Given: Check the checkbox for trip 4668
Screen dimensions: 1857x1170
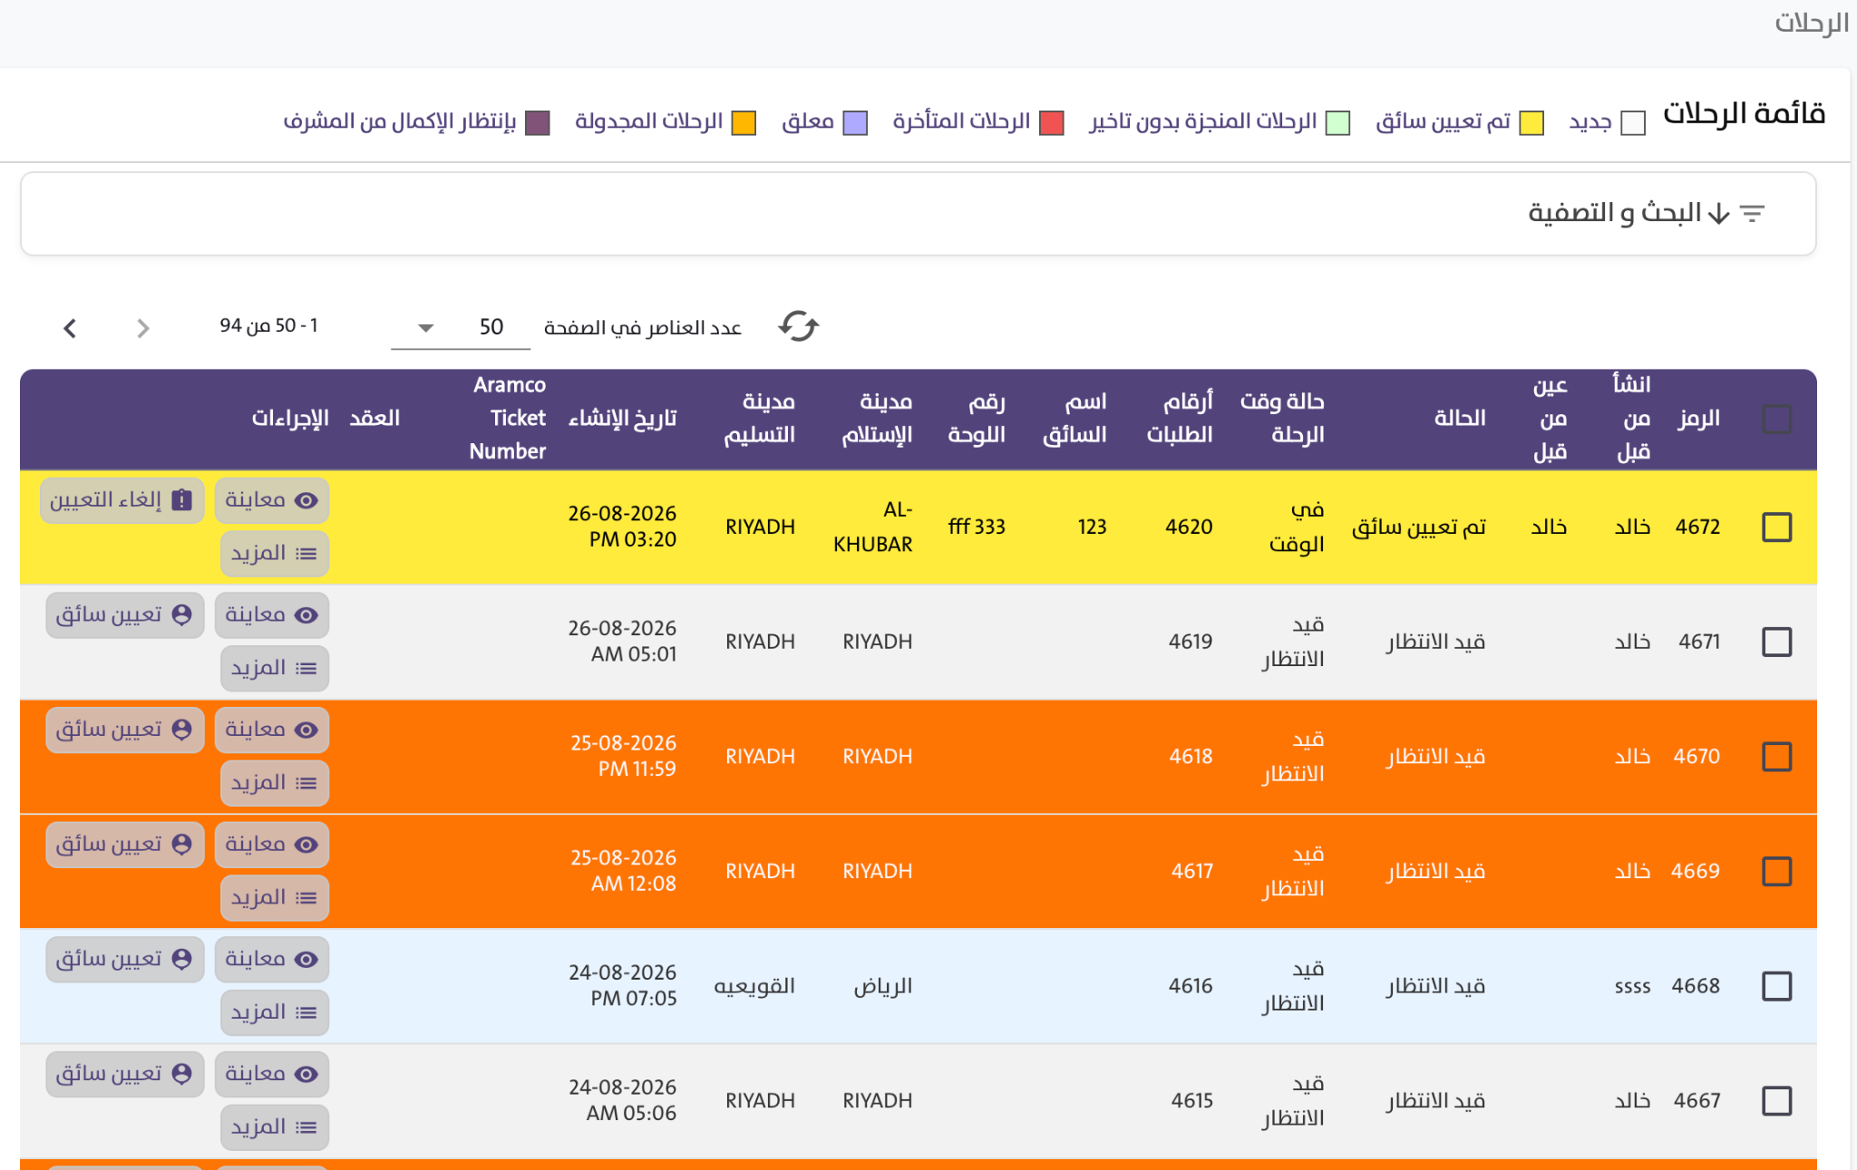Looking at the screenshot, I should 1776,986.
